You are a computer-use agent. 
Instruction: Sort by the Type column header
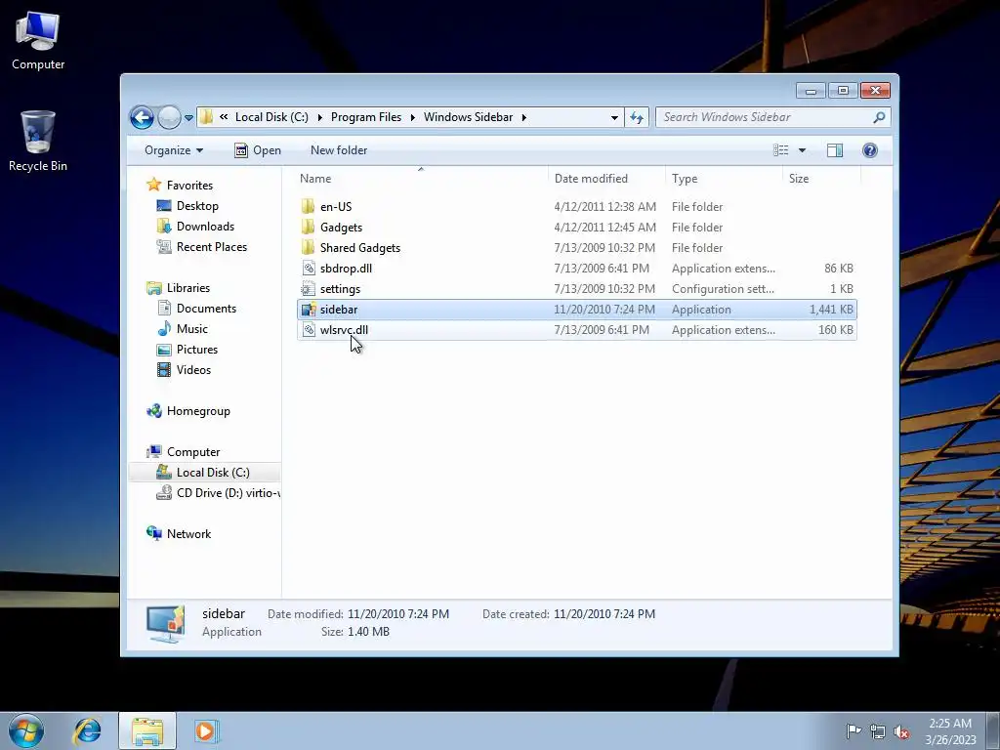pyautogui.click(x=724, y=179)
